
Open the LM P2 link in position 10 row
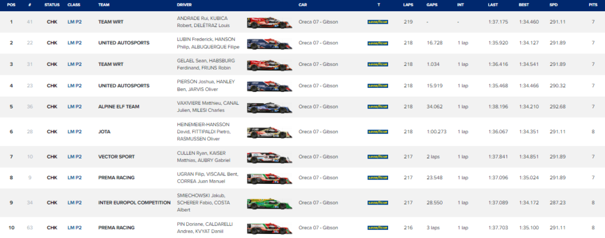point(74,227)
